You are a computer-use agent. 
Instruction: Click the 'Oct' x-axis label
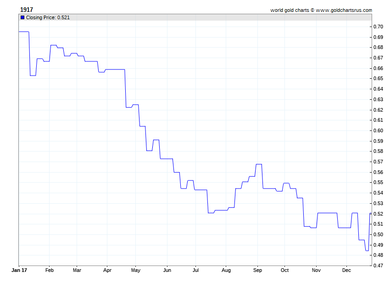click(284, 270)
